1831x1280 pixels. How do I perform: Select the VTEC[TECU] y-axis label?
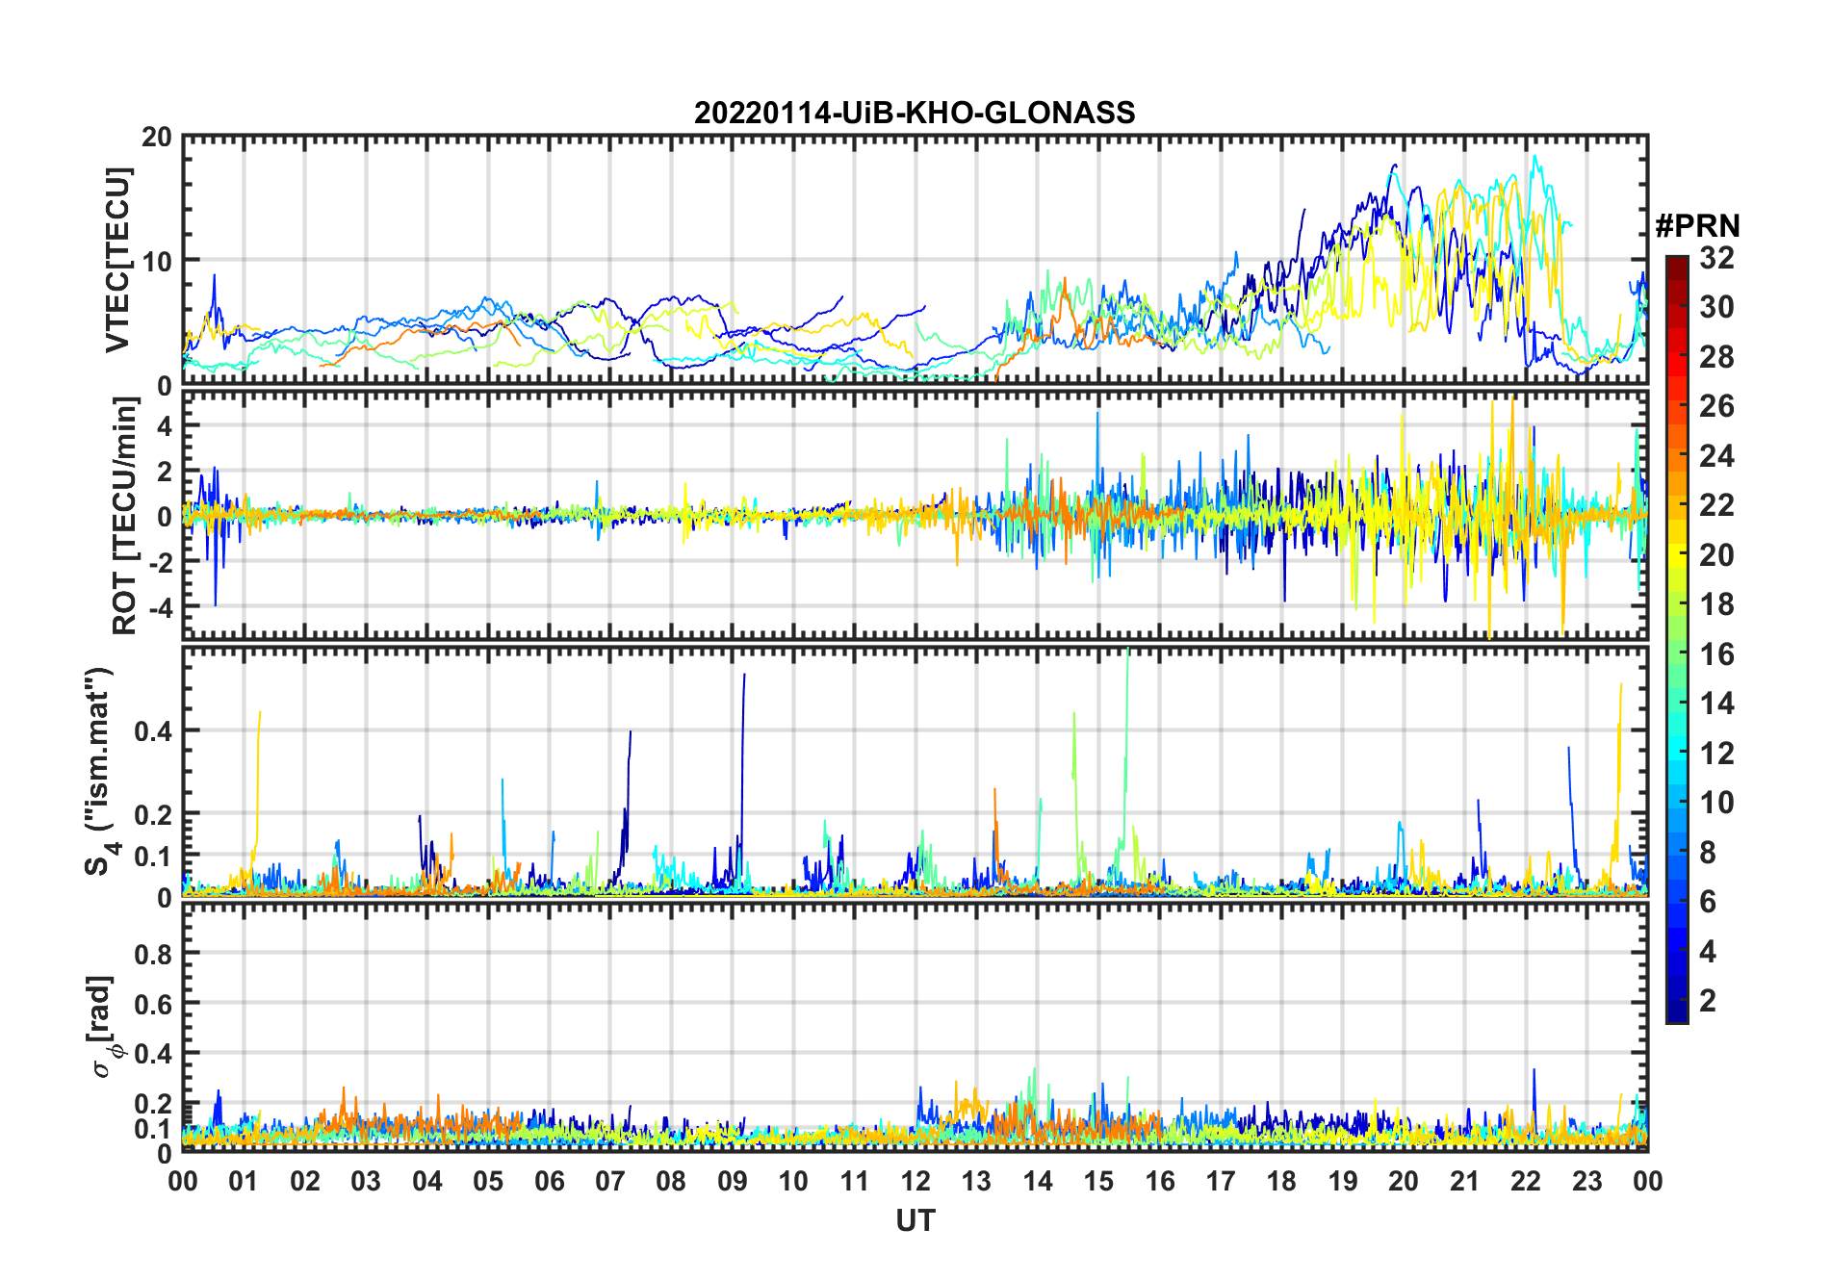117,260
